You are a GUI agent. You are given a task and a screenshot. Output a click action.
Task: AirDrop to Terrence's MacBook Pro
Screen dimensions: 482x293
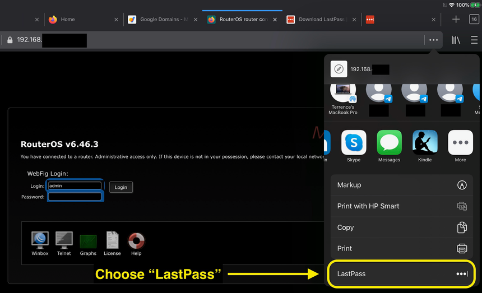(x=343, y=92)
